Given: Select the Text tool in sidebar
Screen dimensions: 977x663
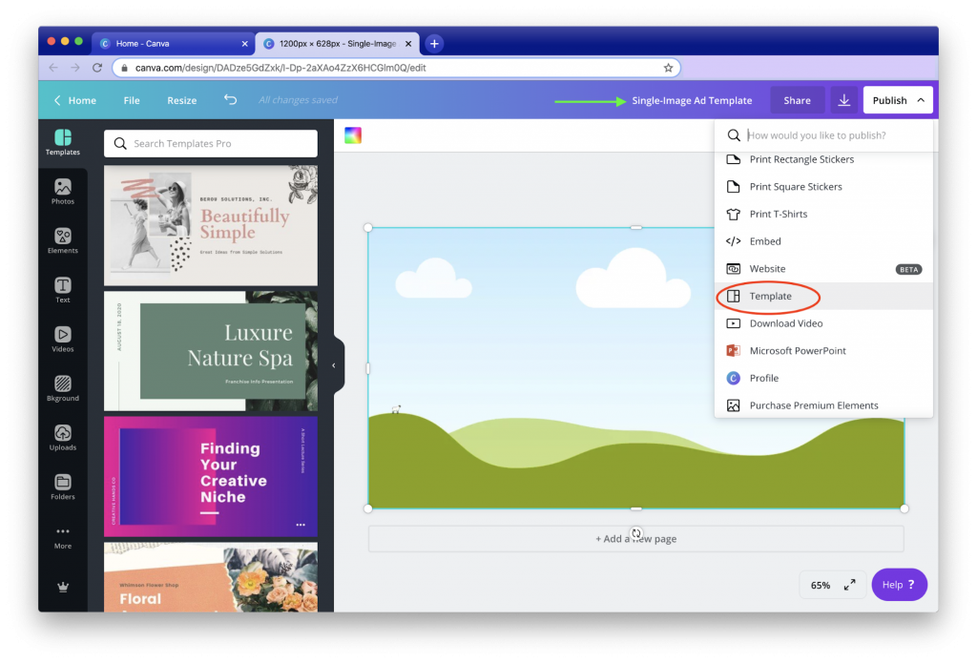Looking at the screenshot, I should coord(63,290).
